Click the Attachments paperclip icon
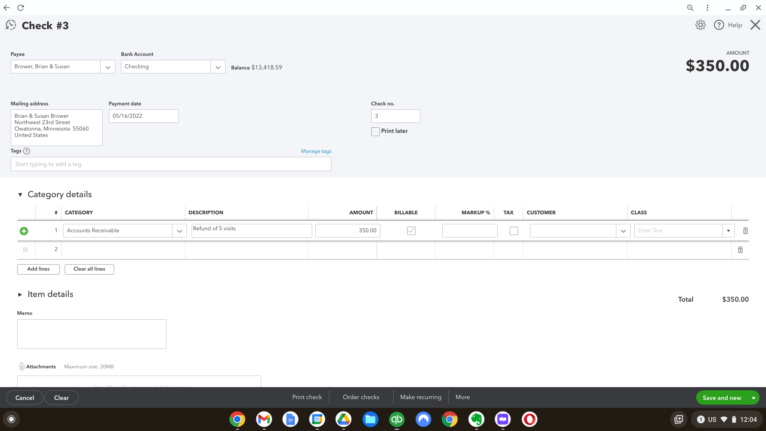Image resolution: width=766 pixels, height=431 pixels. [x=22, y=366]
